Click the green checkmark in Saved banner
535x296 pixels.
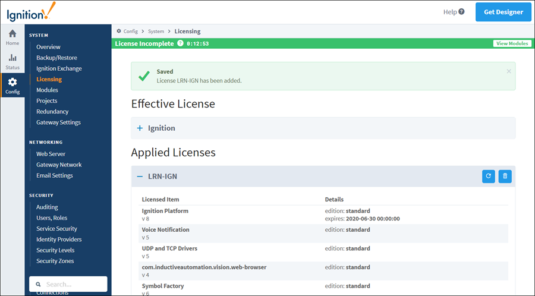(x=144, y=76)
